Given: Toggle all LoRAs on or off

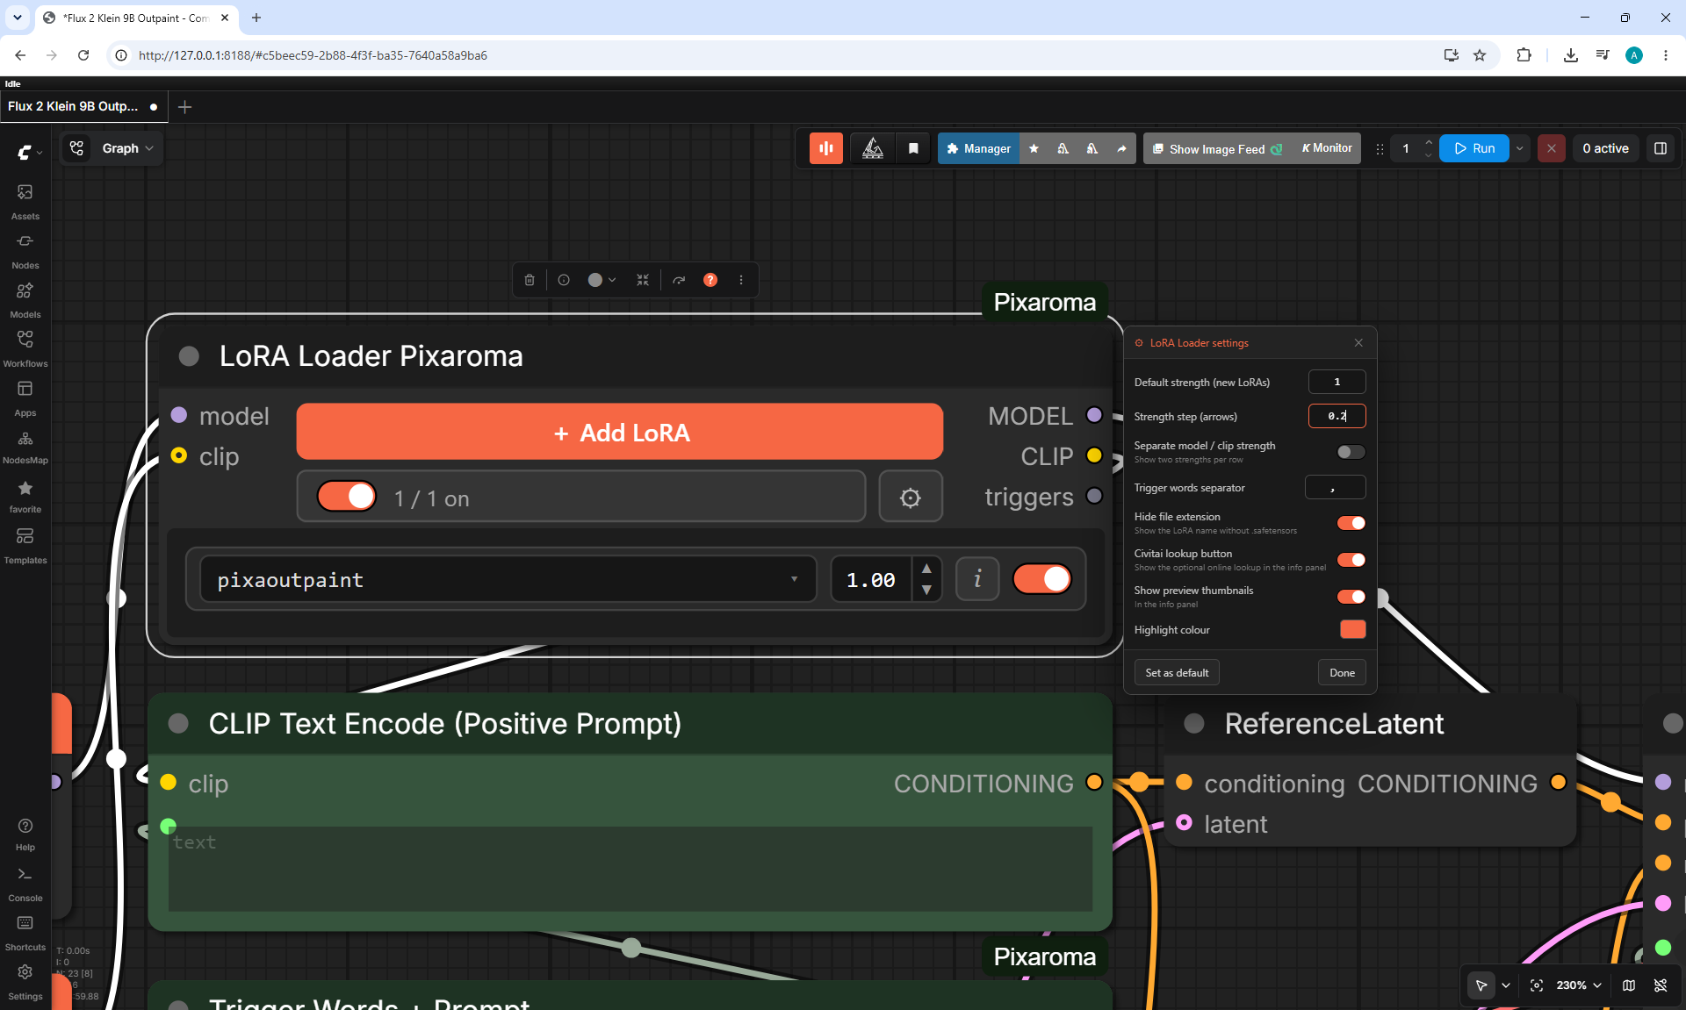Looking at the screenshot, I should pos(347,497).
